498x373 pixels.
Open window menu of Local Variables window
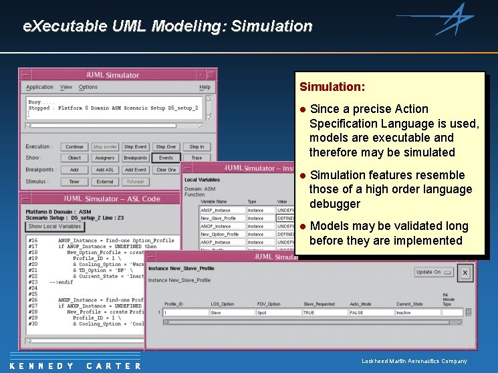tap(187, 168)
